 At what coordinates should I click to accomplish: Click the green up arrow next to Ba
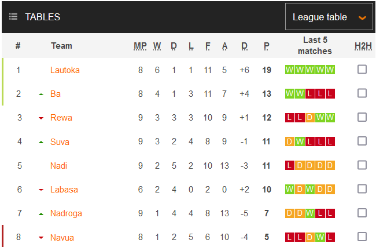pyautogui.click(x=41, y=95)
